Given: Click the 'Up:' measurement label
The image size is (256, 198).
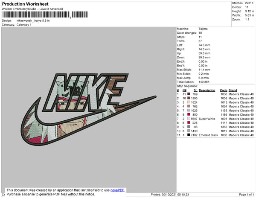Looking at the screenshot, I should coord(179,53).
